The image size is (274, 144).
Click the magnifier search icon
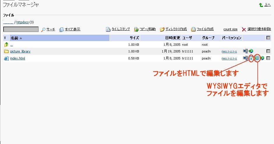pyautogui.click(x=43, y=29)
